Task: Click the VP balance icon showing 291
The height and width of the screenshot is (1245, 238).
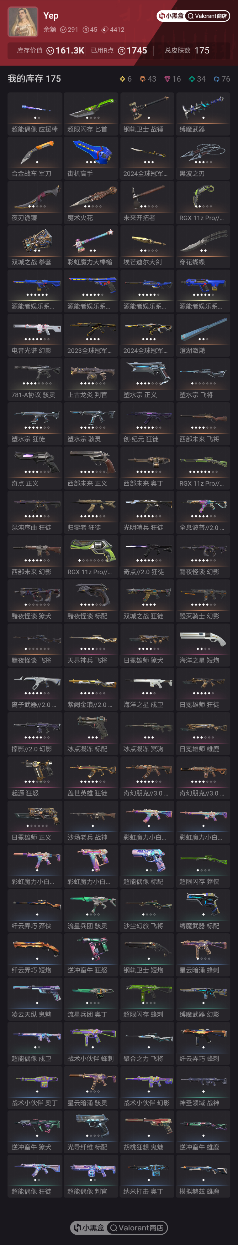Action: click(63, 30)
